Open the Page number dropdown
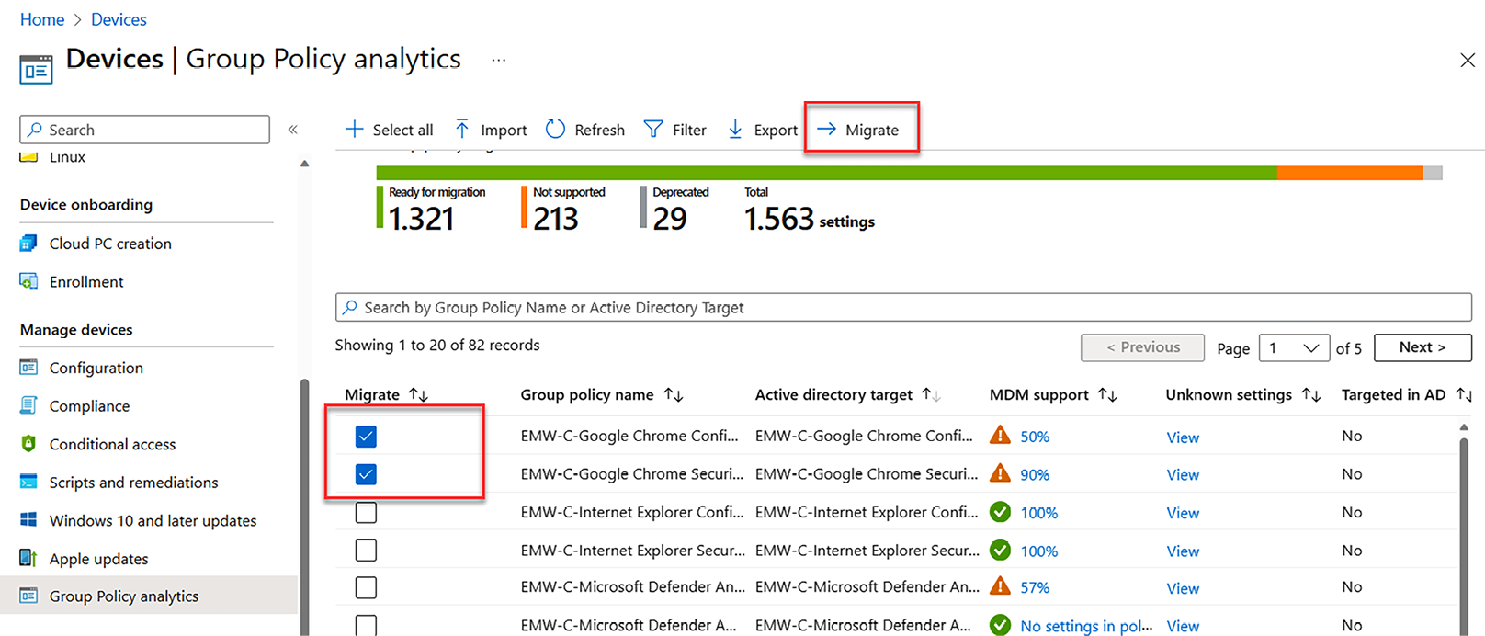1485x636 pixels. coord(1294,347)
